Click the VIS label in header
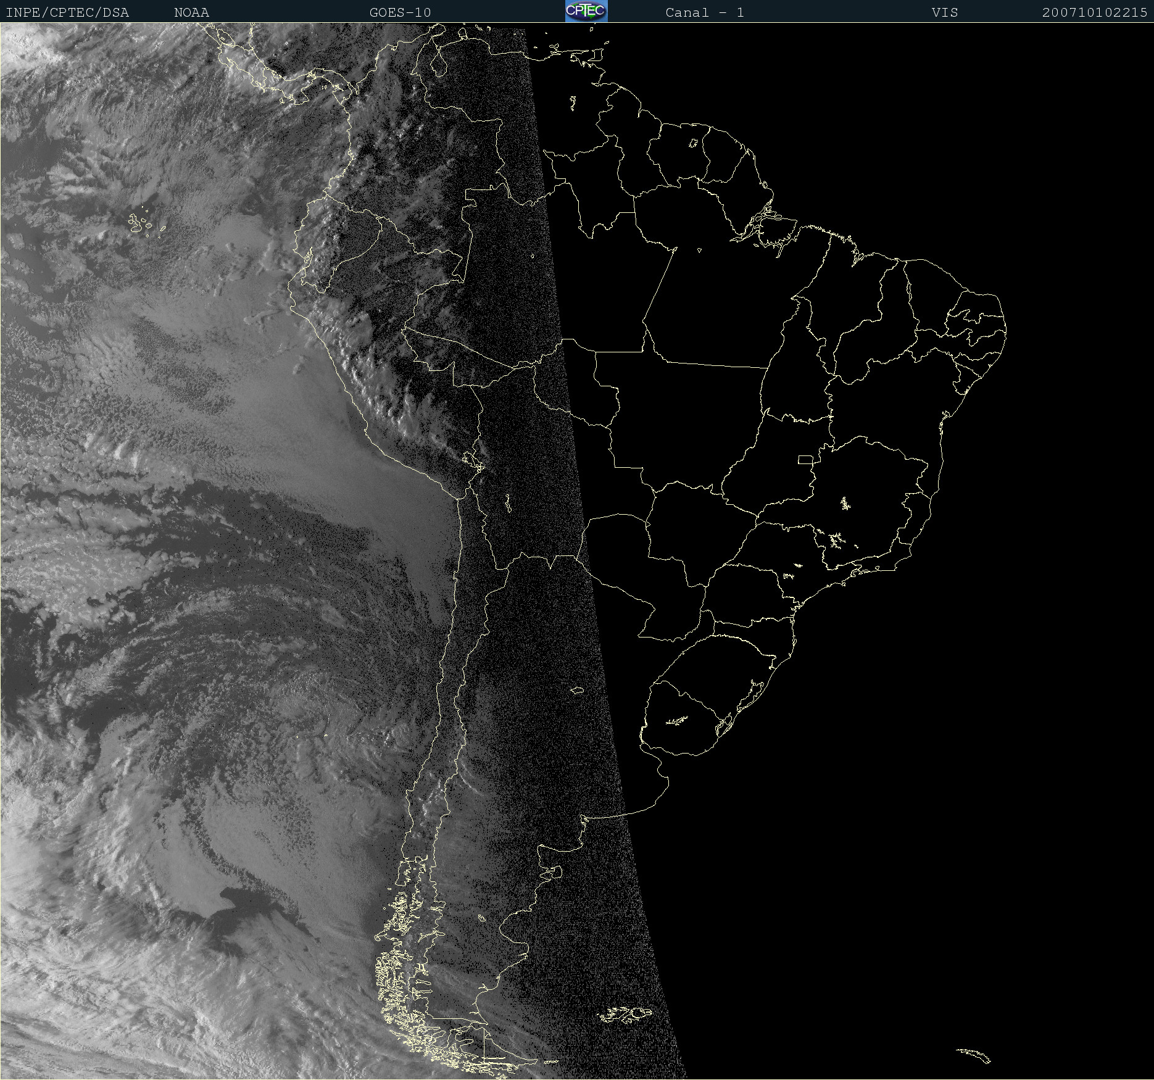The width and height of the screenshot is (1154, 1080). tap(945, 12)
